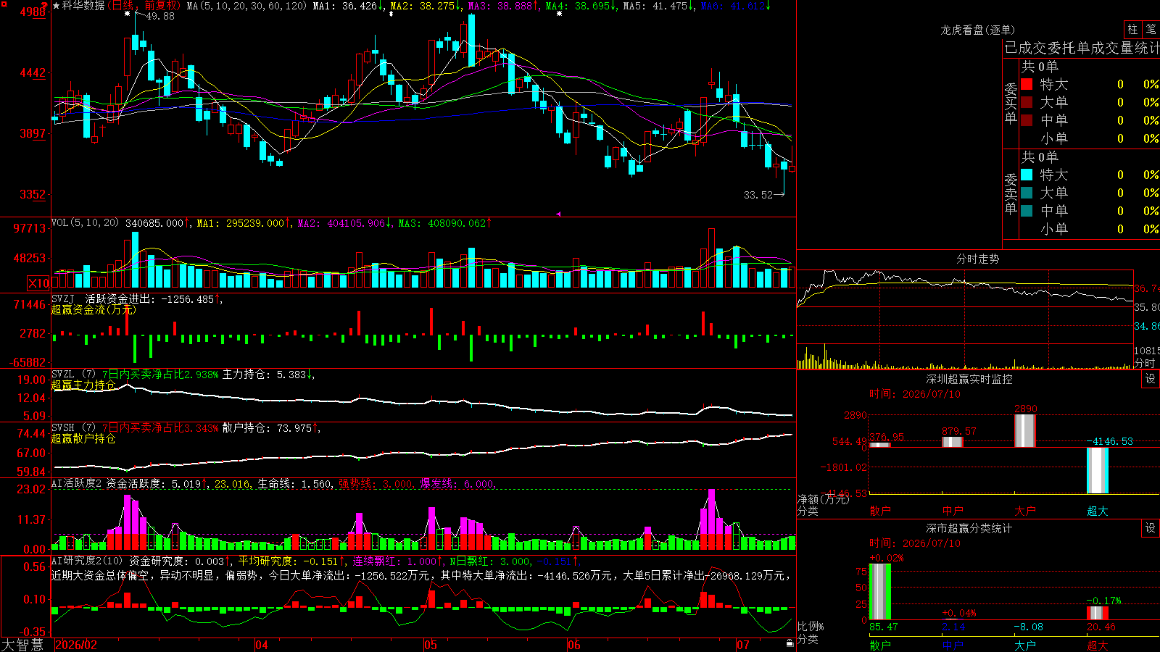Screen dimensions: 1160x652
Task: Click the X10 volume scale toggle
Action: pyautogui.click(x=38, y=283)
